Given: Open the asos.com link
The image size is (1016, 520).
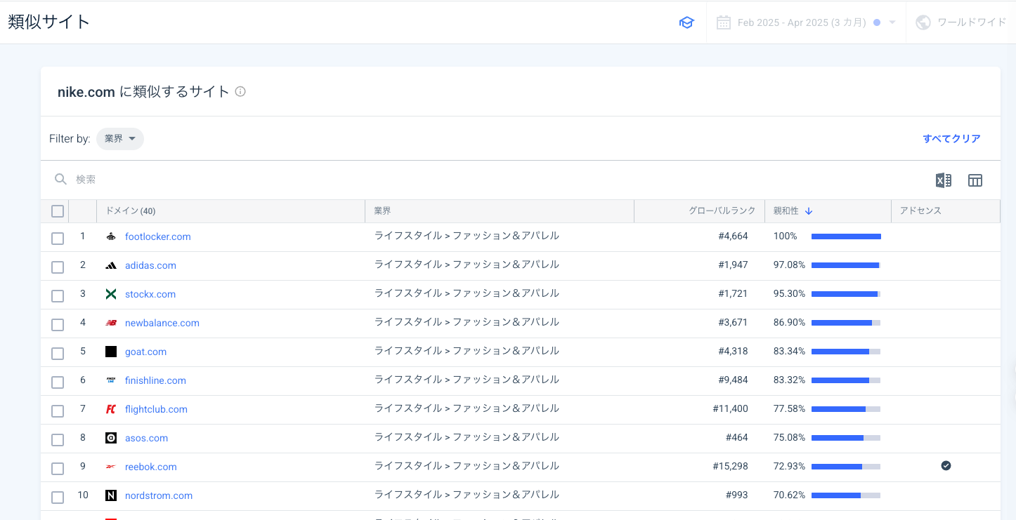Looking at the screenshot, I should point(146,438).
